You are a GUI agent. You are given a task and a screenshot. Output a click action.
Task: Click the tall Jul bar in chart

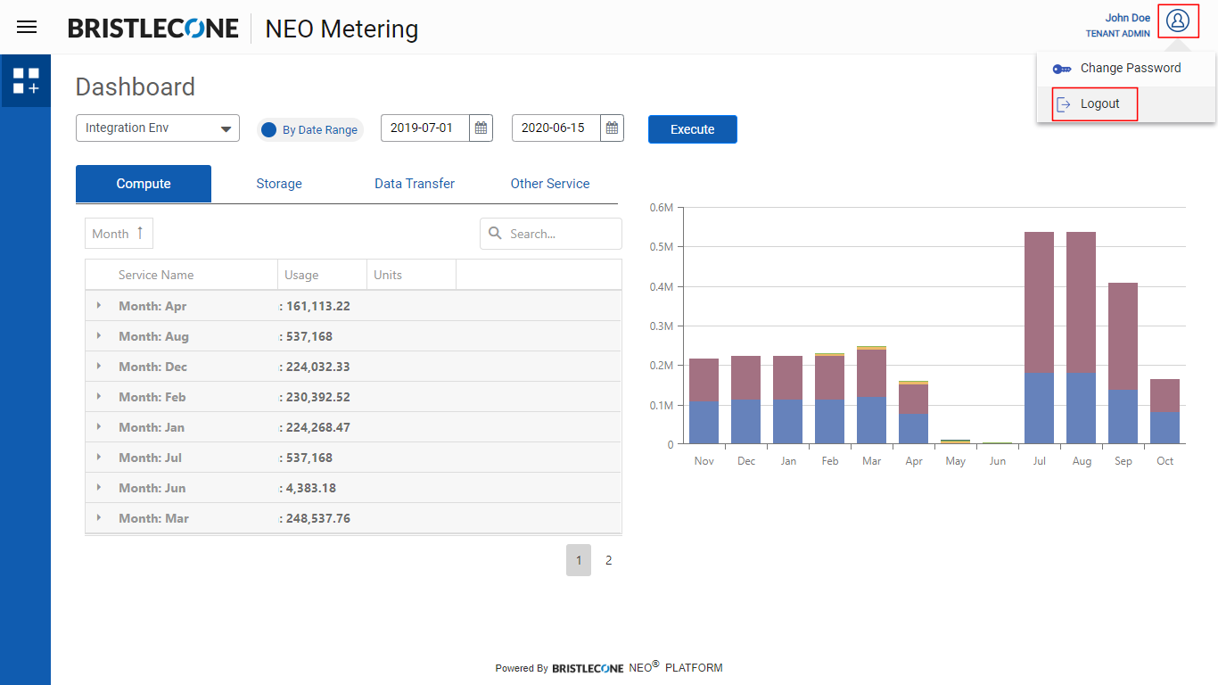[x=1039, y=339]
